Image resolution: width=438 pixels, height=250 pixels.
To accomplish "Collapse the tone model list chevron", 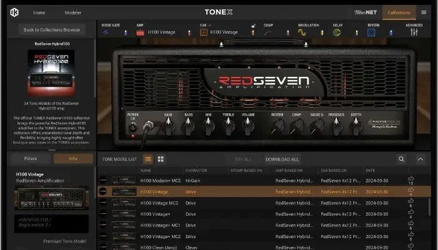I will point(420,159).
